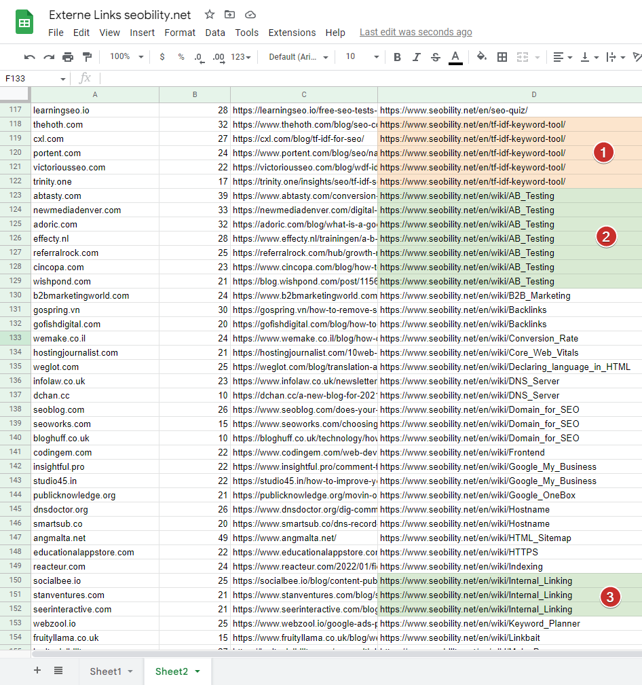642x685 pixels.
Task: Select cell with value 49
Action: tap(195, 538)
